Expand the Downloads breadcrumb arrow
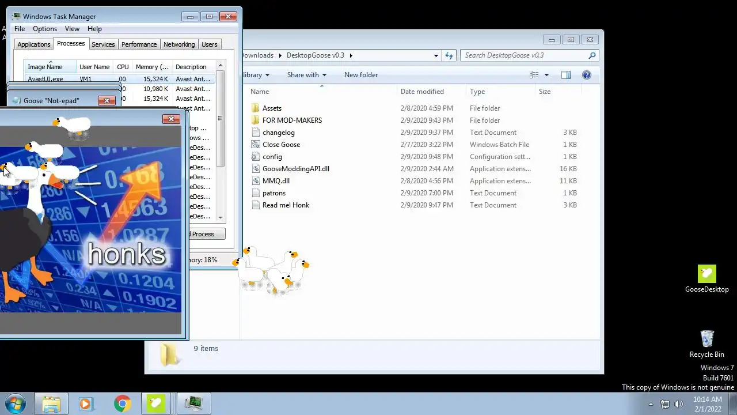 tap(280, 55)
